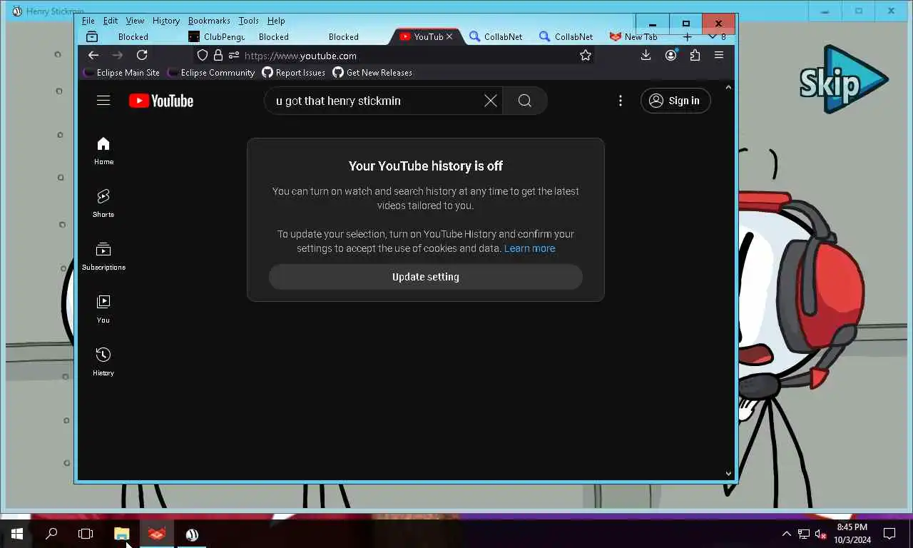The height and width of the screenshot is (548, 913).
Task: Open the View menu
Action: click(135, 21)
